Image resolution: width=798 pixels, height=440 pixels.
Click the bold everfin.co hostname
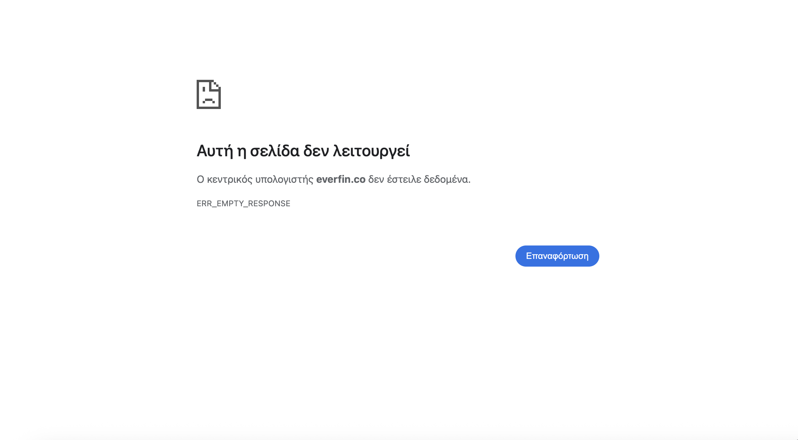(x=341, y=179)
